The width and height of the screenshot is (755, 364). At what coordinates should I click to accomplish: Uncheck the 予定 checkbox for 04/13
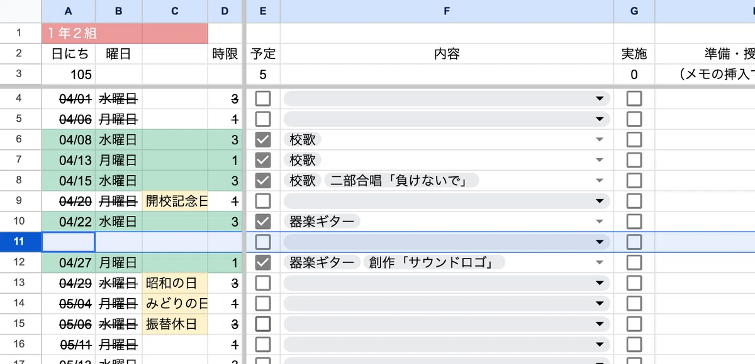[263, 160]
